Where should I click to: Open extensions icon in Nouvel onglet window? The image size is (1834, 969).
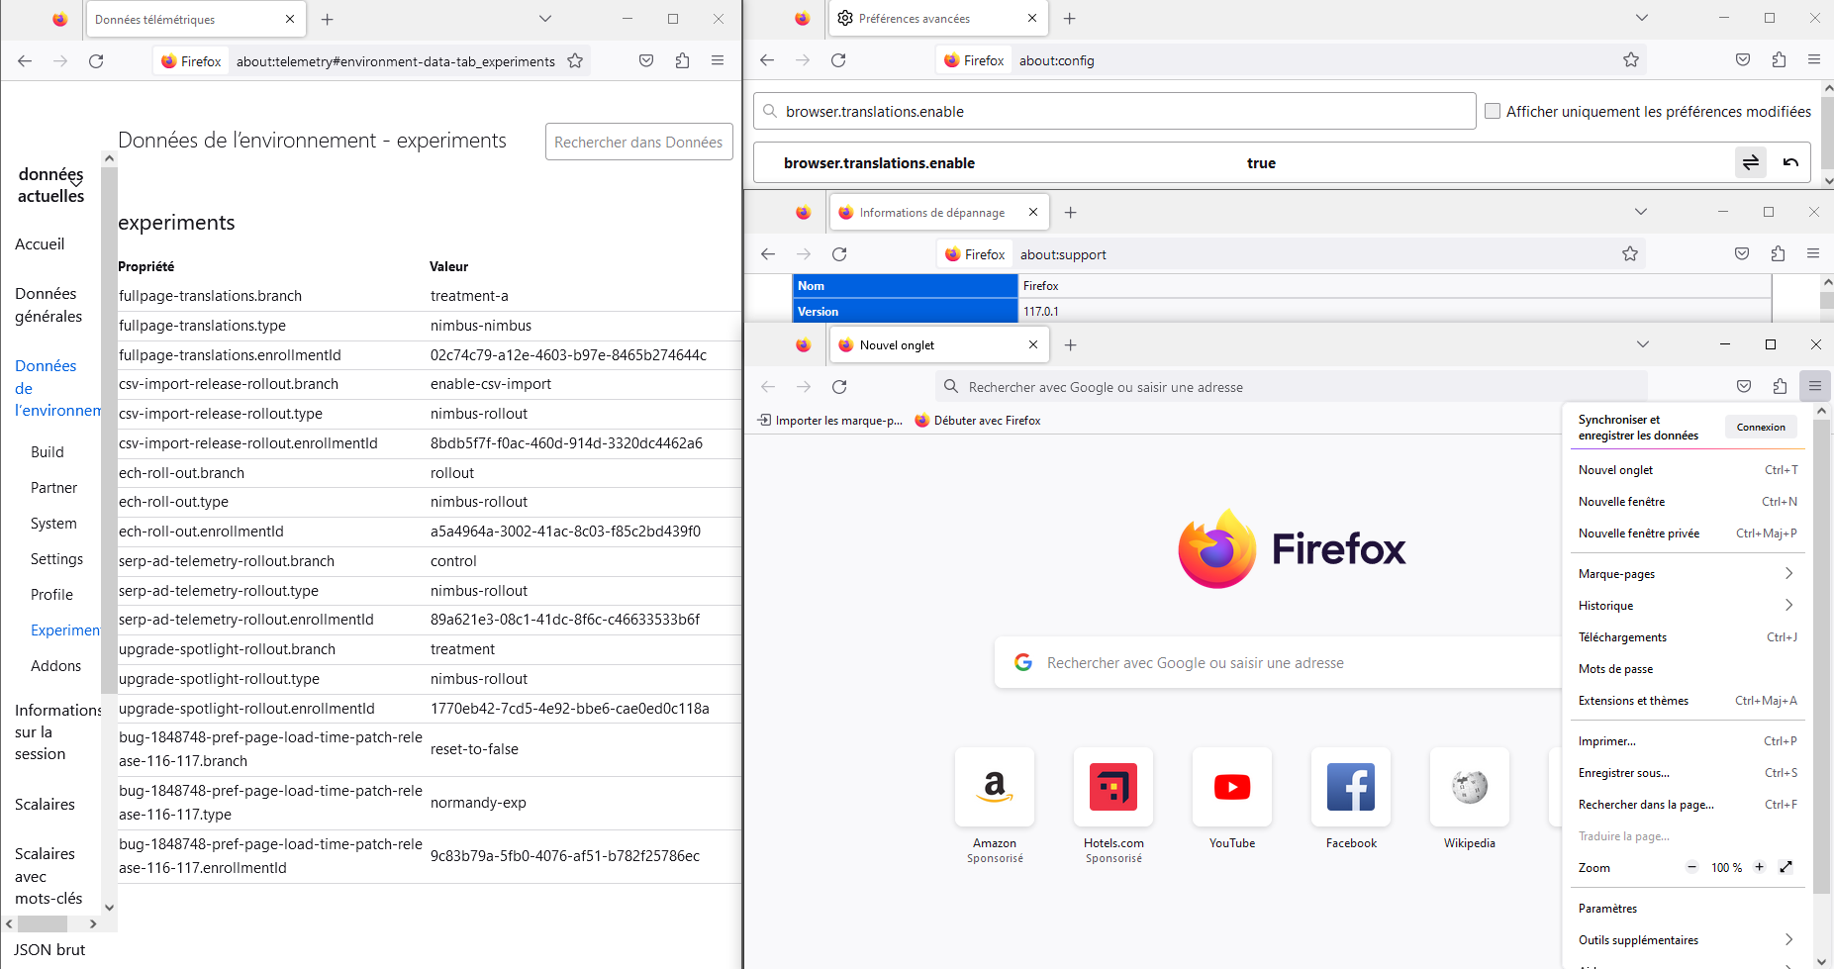pos(1780,387)
